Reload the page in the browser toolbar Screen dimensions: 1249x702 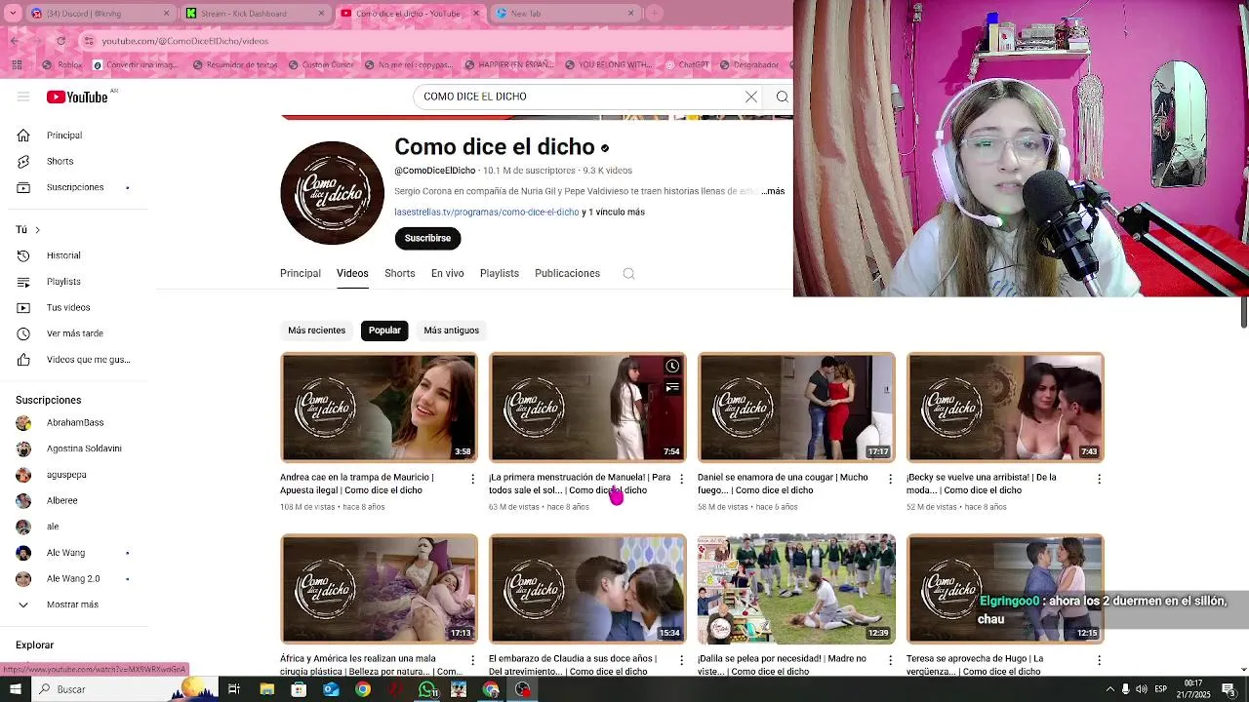60,41
